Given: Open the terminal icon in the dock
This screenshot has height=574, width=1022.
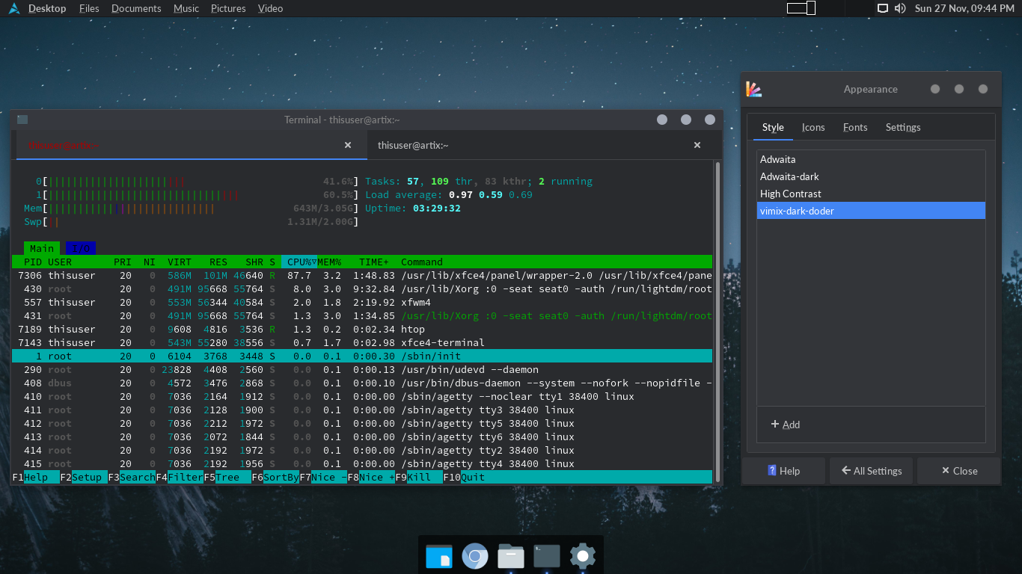Looking at the screenshot, I should pyautogui.click(x=547, y=556).
